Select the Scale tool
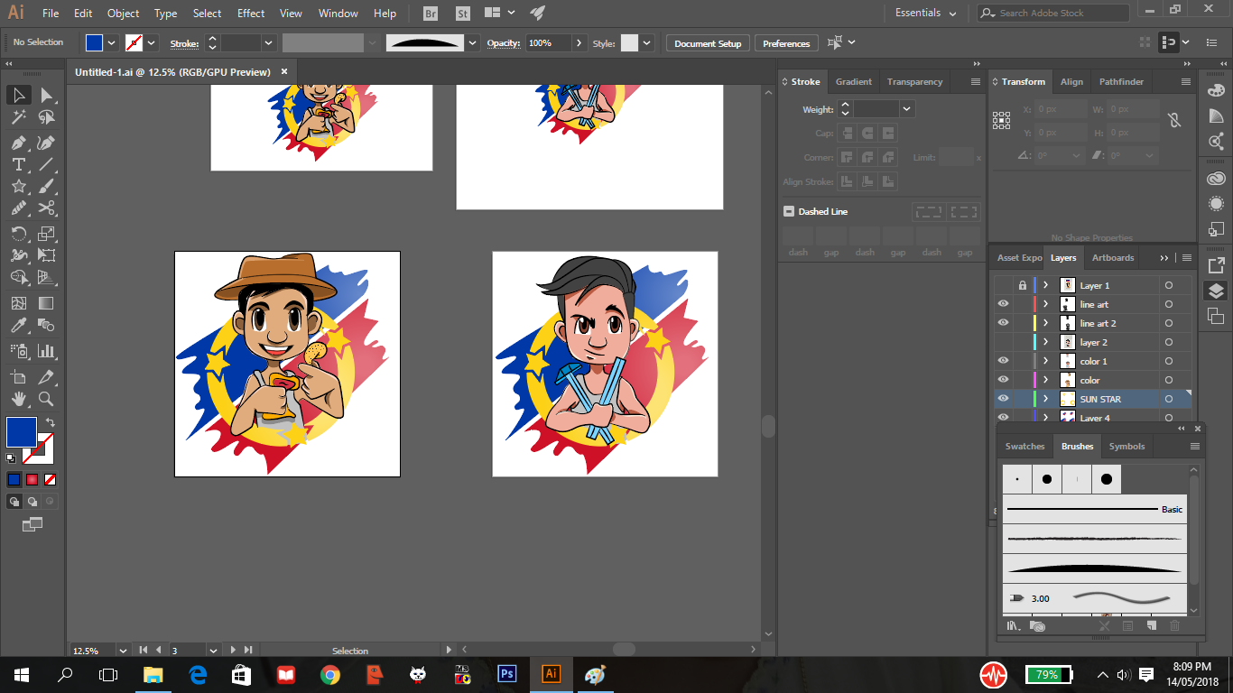 tap(47, 234)
